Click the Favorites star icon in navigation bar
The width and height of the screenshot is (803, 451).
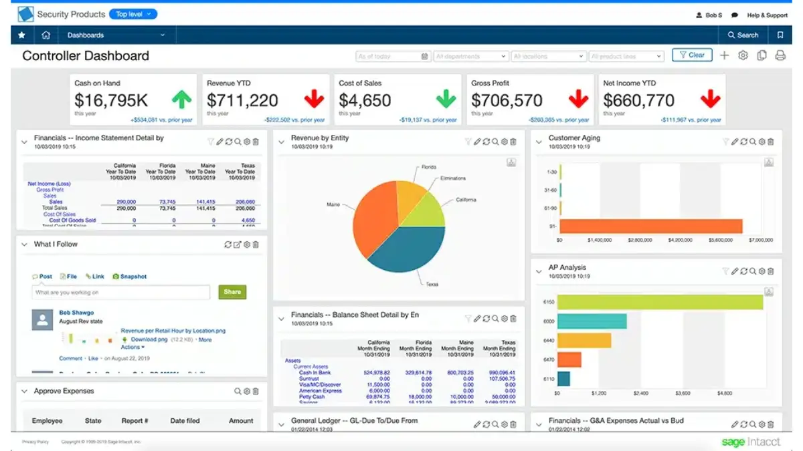[22, 35]
